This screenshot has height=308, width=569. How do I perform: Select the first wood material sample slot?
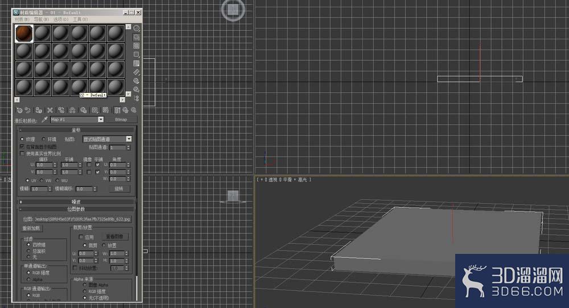24,34
